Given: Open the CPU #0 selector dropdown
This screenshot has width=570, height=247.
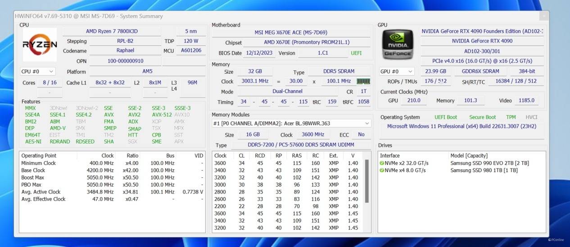Looking at the screenshot, I should (x=38, y=71).
